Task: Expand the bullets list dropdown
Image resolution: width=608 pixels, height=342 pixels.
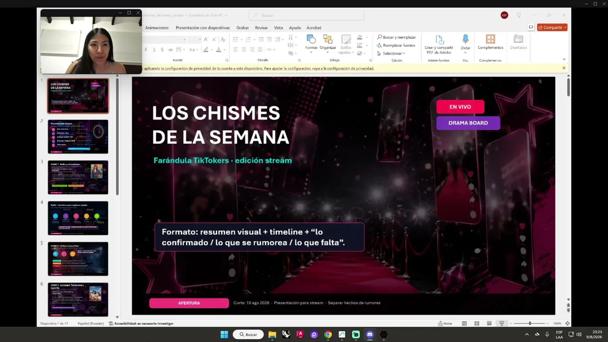Action: click(242, 39)
